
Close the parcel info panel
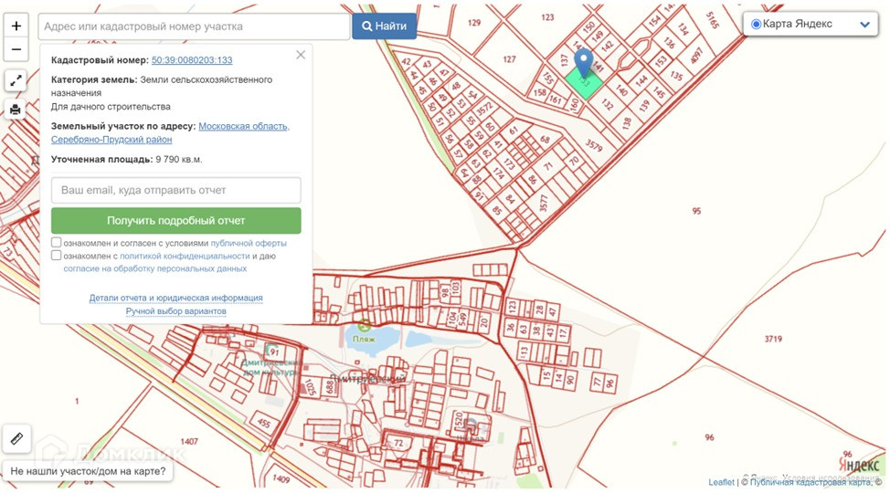point(301,56)
